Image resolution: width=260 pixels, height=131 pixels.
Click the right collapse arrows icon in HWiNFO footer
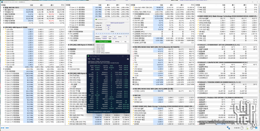[7, 128]
